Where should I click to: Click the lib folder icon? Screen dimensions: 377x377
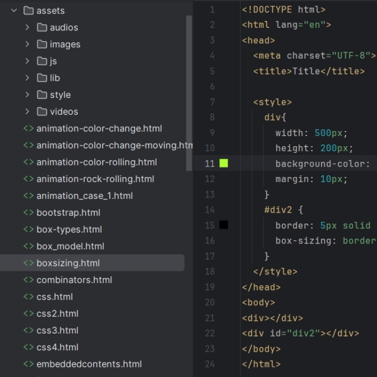pyautogui.click(x=42, y=78)
